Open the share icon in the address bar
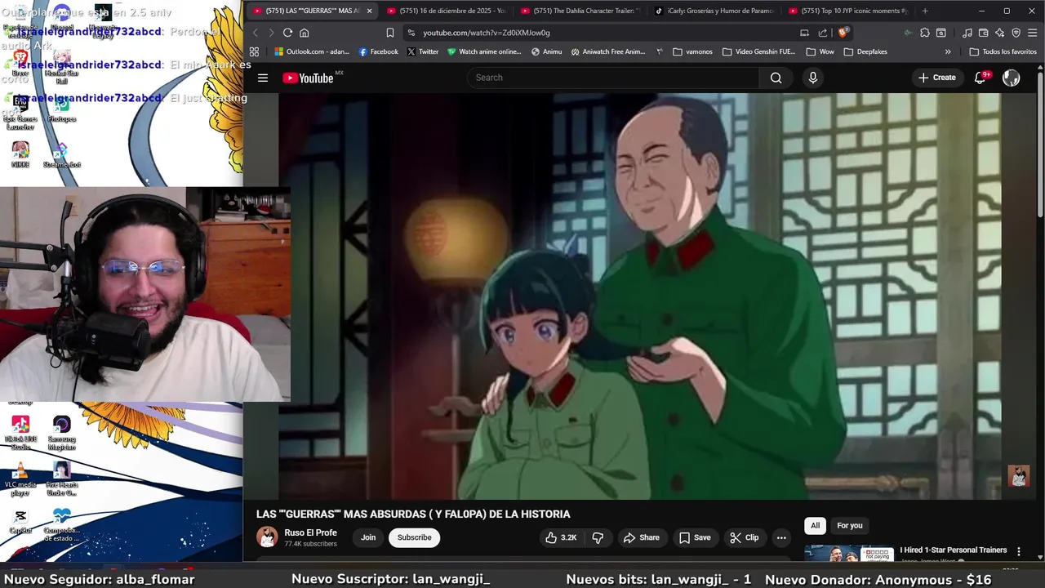The image size is (1045, 588). pos(823,33)
